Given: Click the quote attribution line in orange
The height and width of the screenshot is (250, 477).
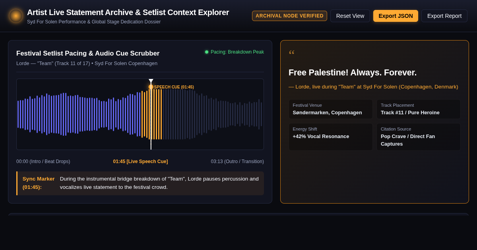Looking at the screenshot, I should (x=373, y=87).
